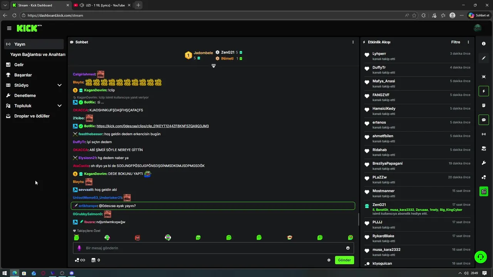Open chat settings gear icon
The height and width of the screenshot is (277, 493).
click(x=329, y=260)
